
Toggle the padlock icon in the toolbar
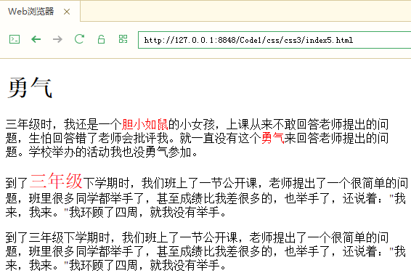click(101, 39)
